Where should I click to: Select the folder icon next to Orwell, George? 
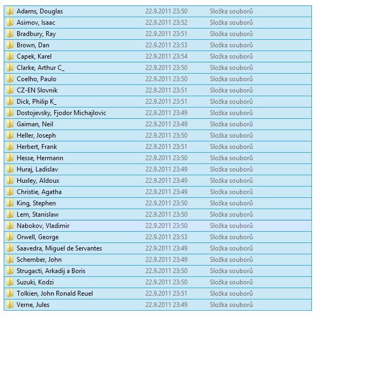coord(10,237)
